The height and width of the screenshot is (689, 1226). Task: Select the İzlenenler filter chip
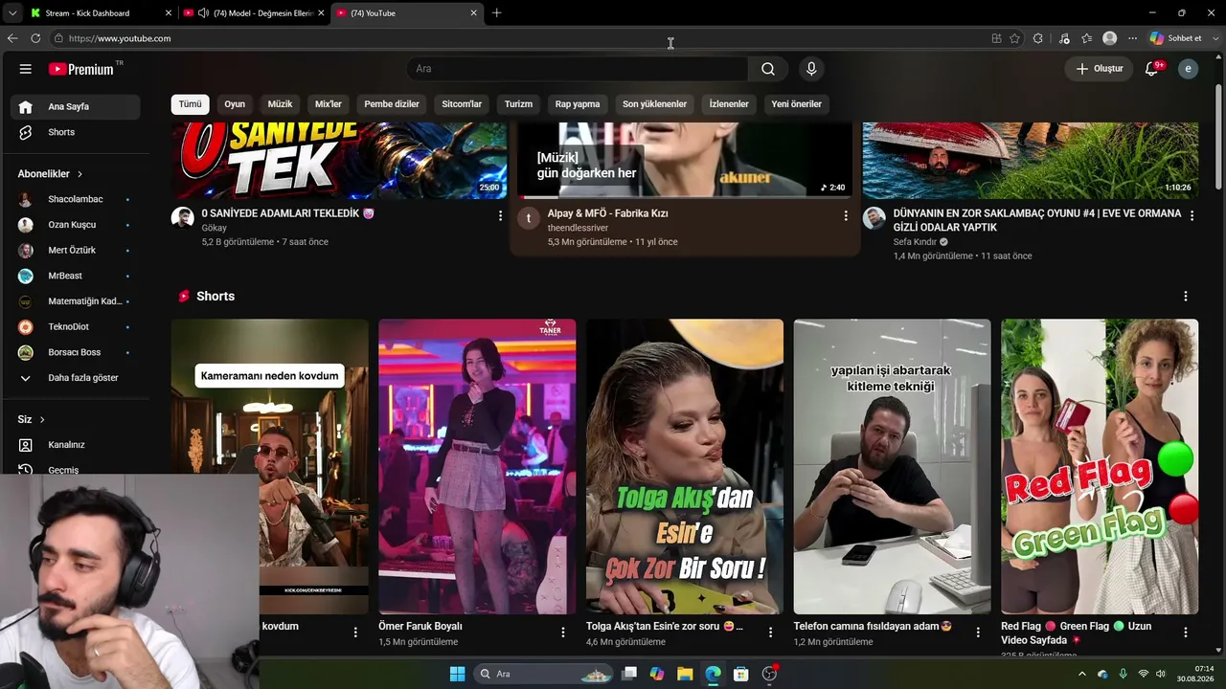[x=729, y=104]
